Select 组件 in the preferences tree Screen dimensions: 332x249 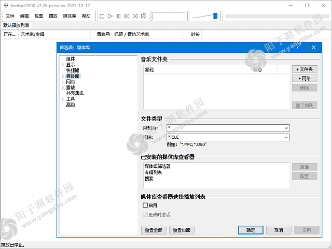71,59
